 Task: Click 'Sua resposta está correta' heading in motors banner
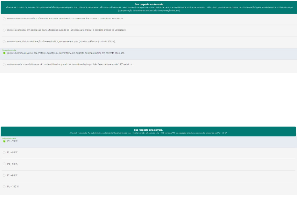click(149, 4)
